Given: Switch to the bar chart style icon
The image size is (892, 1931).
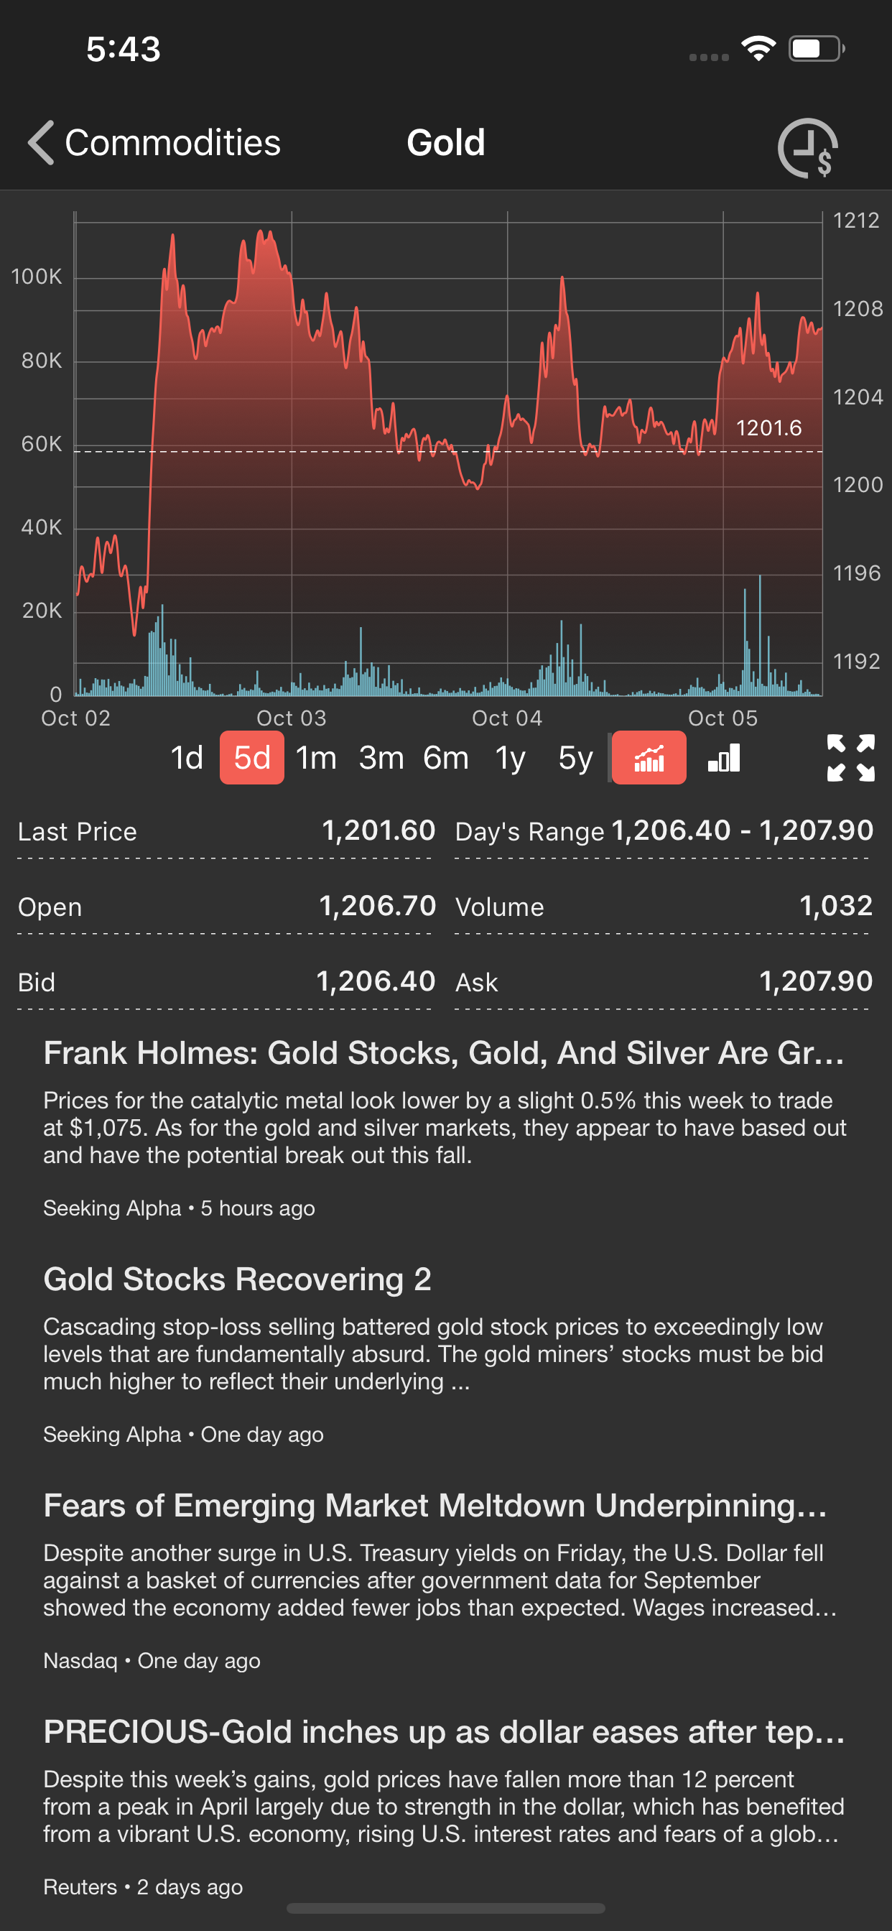Looking at the screenshot, I should [724, 758].
